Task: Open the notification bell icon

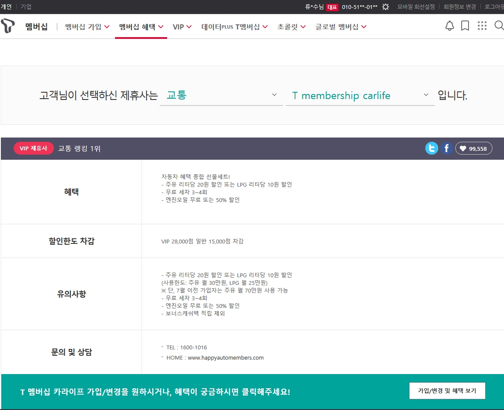Action: pyautogui.click(x=449, y=26)
